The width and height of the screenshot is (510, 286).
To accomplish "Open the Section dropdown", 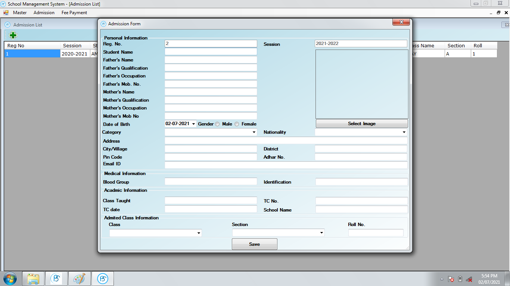I will (x=321, y=233).
